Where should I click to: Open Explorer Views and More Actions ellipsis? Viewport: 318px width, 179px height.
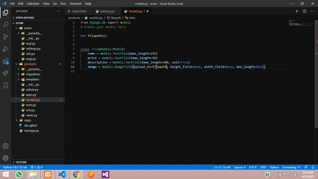point(59,11)
